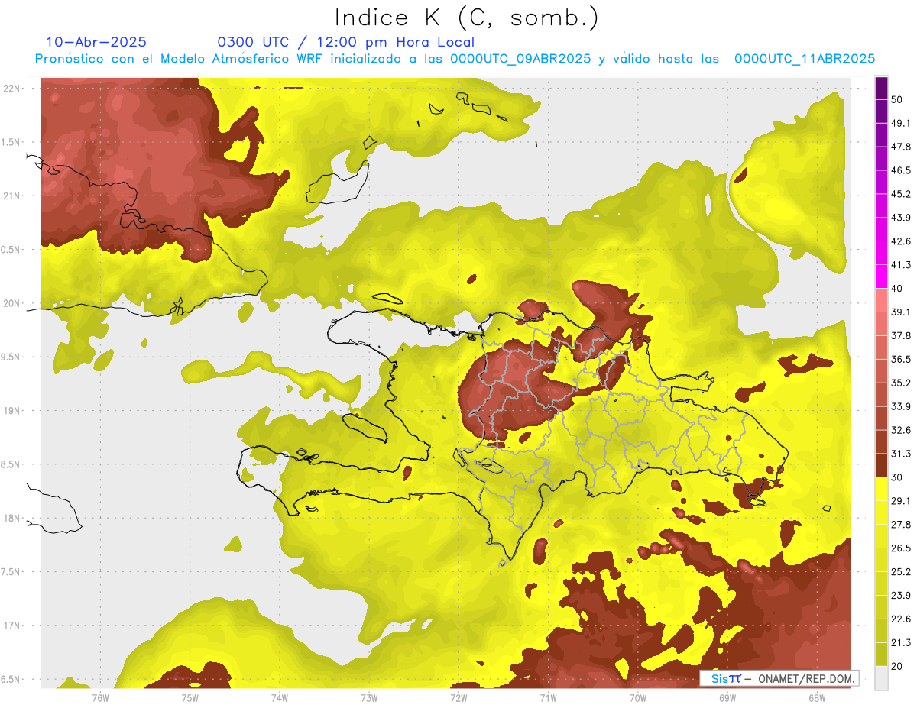Click the yellow swatch between 29.1 and 30

point(881,489)
